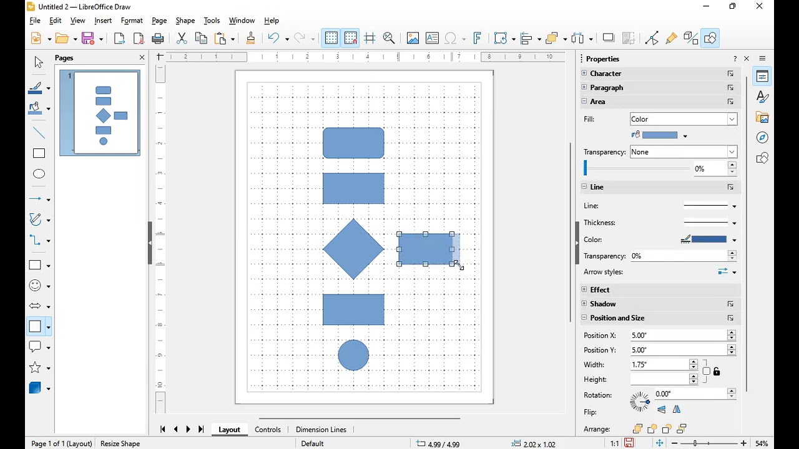This screenshot has width=799, height=449.
Task: Click the Clone Formatting paintbrush icon
Action: pos(251,39)
